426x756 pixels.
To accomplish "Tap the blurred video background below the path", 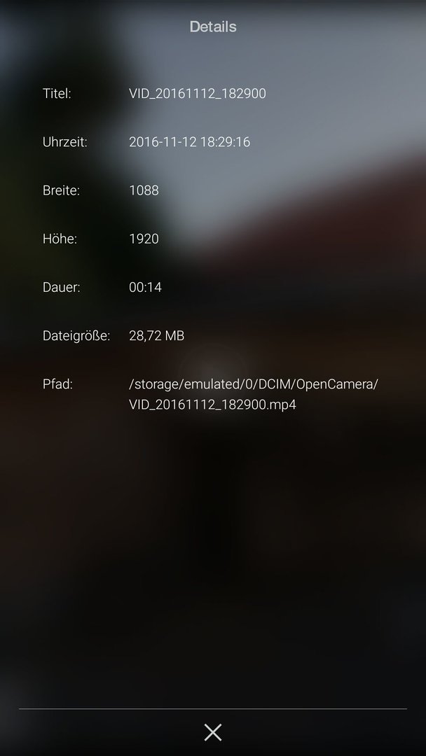I will click(213, 554).
